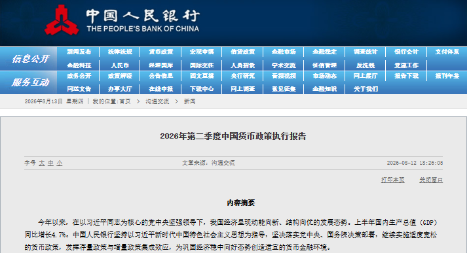Click the 信息公开 section heading

click(30, 59)
